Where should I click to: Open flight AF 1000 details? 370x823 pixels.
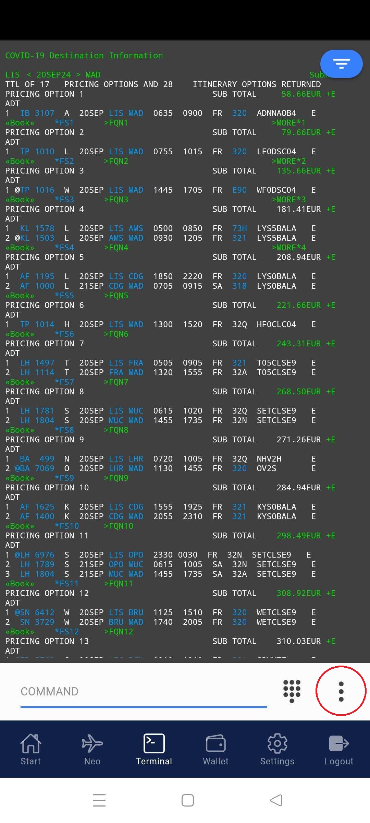click(37, 286)
